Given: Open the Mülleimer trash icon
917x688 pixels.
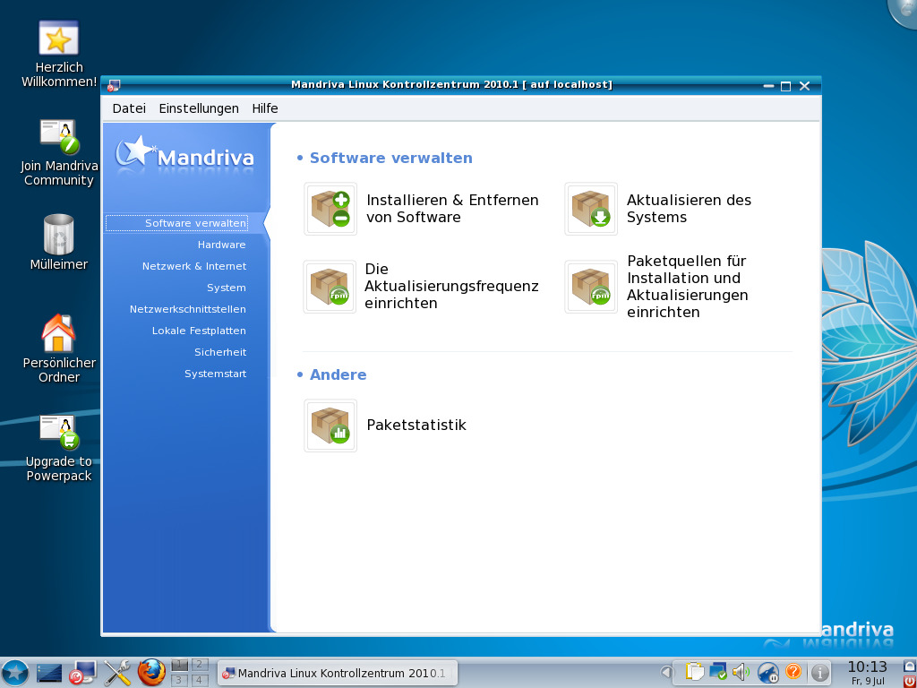Looking at the screenshot, I should click(x=56, y=235).
